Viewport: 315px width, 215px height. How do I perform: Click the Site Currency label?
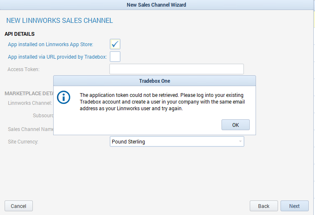23,142
